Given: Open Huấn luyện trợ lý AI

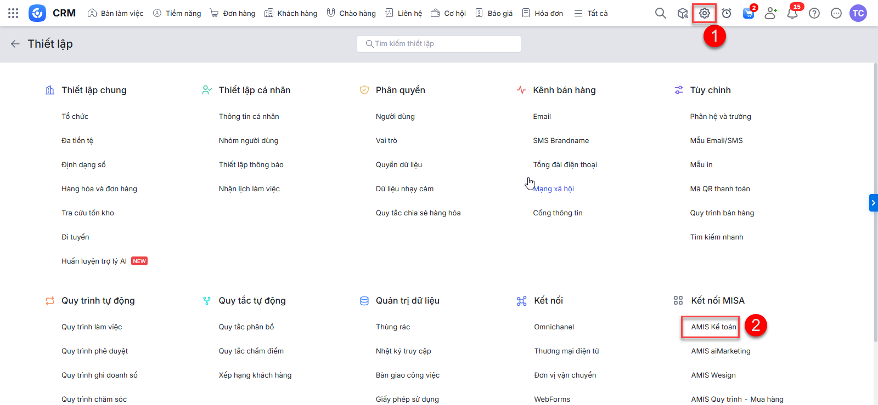Looking at the screenshot, I should pos(94,261).
